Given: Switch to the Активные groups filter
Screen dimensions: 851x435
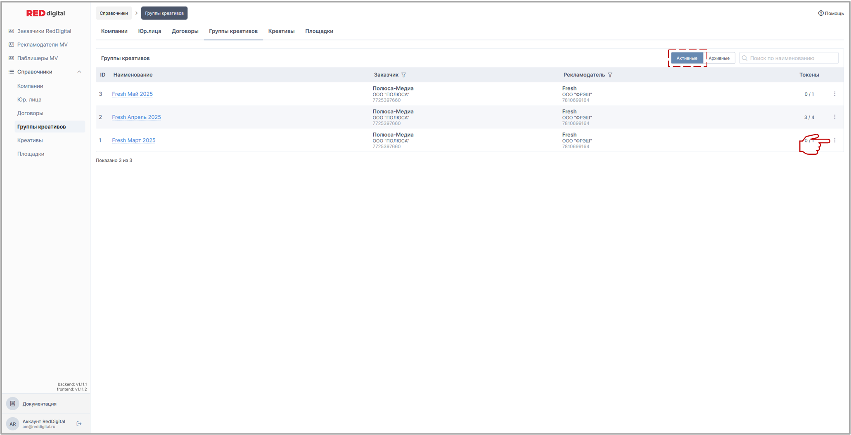Looking at the screenshot, I should click(x=687, y=58).
